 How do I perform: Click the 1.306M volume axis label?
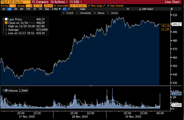(177, 94)
